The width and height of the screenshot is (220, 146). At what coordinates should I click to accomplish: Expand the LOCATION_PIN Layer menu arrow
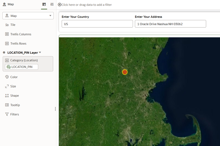40,53
